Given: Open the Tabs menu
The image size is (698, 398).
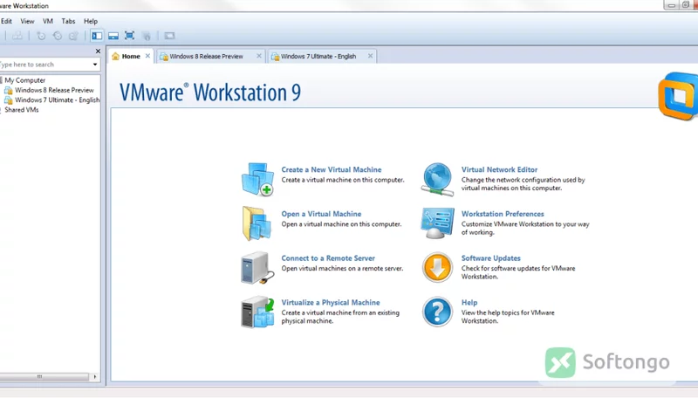Looking at the screenshot, I should tap(68, 21).
